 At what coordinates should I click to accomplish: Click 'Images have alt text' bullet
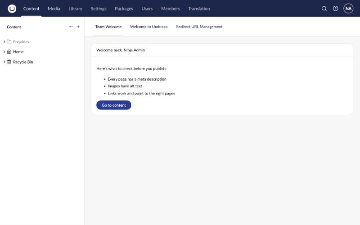(125, 86)
